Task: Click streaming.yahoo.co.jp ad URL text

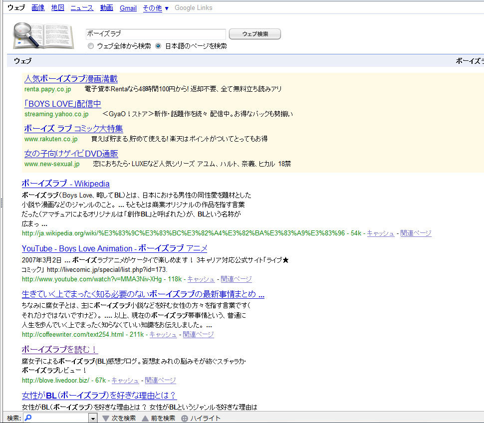Action: pos(56,114)
